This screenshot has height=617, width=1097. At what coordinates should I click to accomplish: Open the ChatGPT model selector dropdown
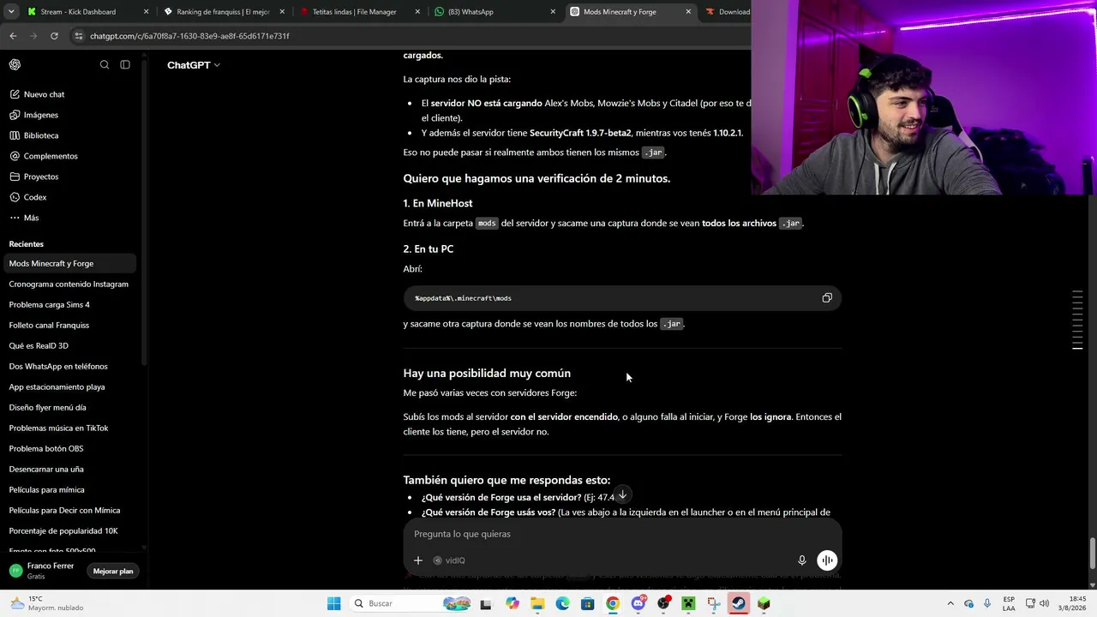click(x=194, y=65)
